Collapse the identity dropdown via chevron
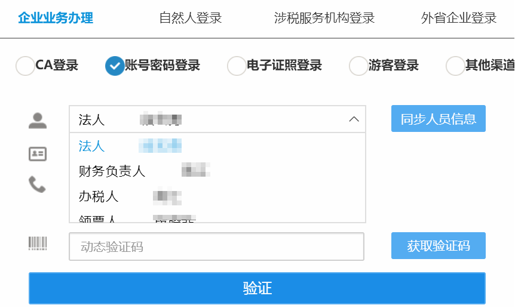Screen dimensions: 515x308 [354, 119]
